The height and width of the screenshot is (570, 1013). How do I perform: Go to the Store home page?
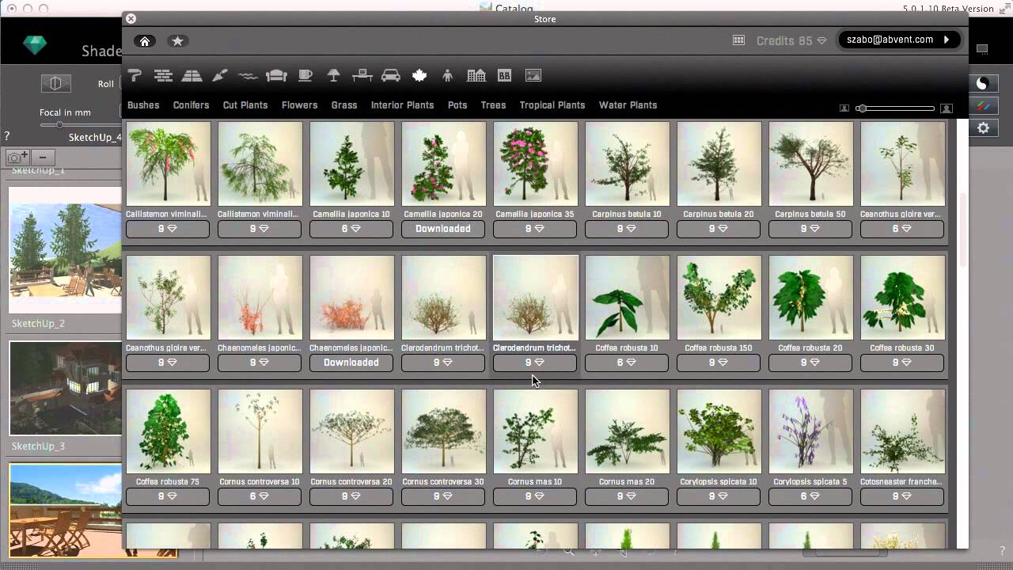pos(144,41)
